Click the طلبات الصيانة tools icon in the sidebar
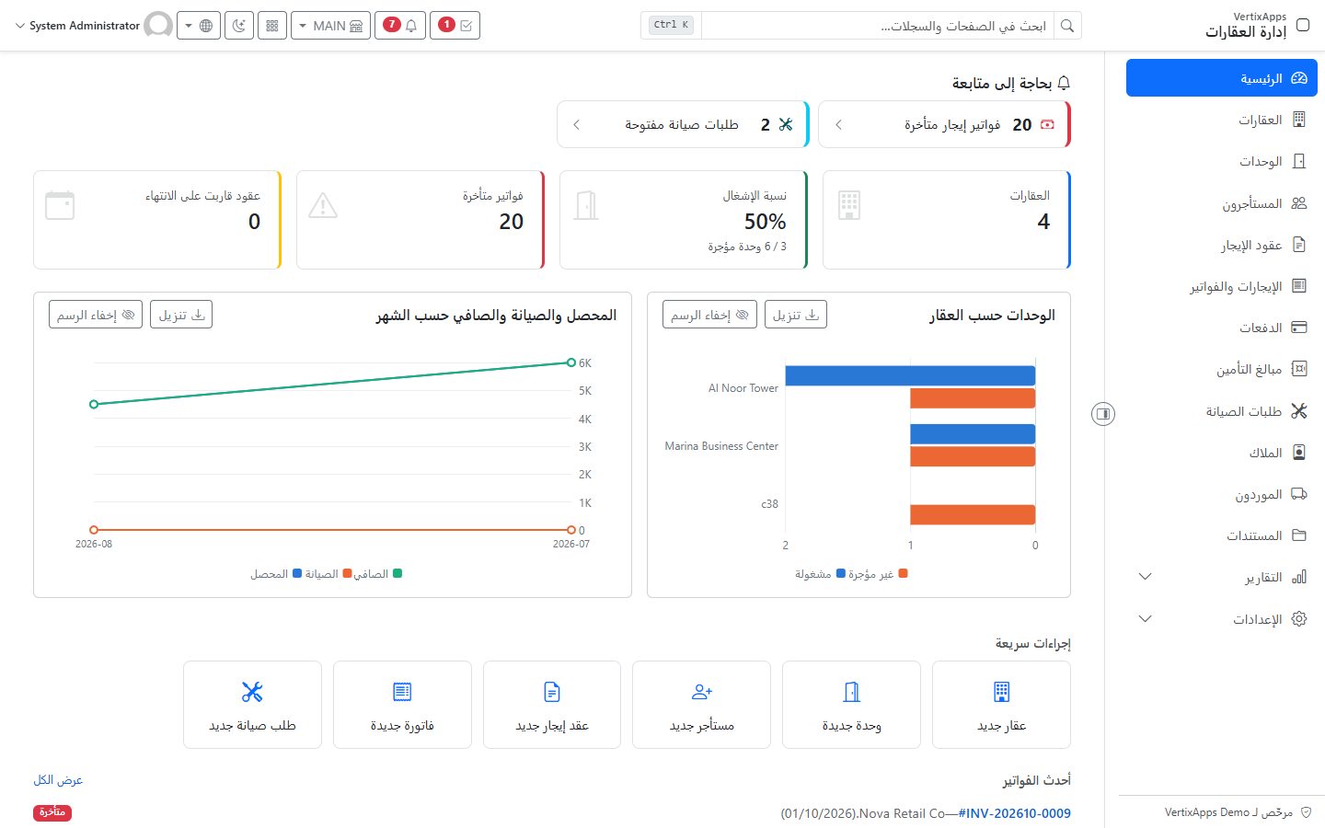 click(x=1299, y=411)
